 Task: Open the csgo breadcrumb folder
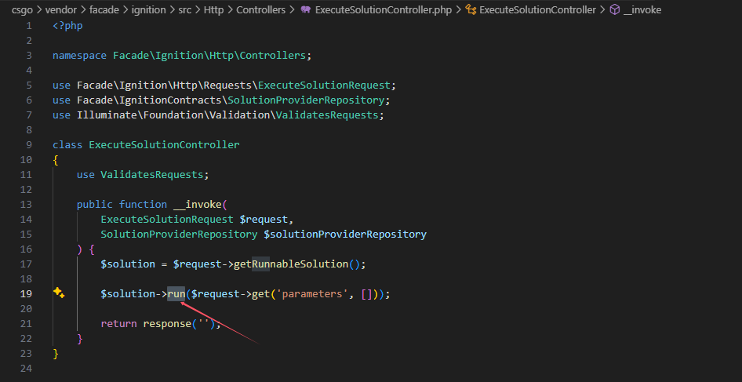coord(21,10)
